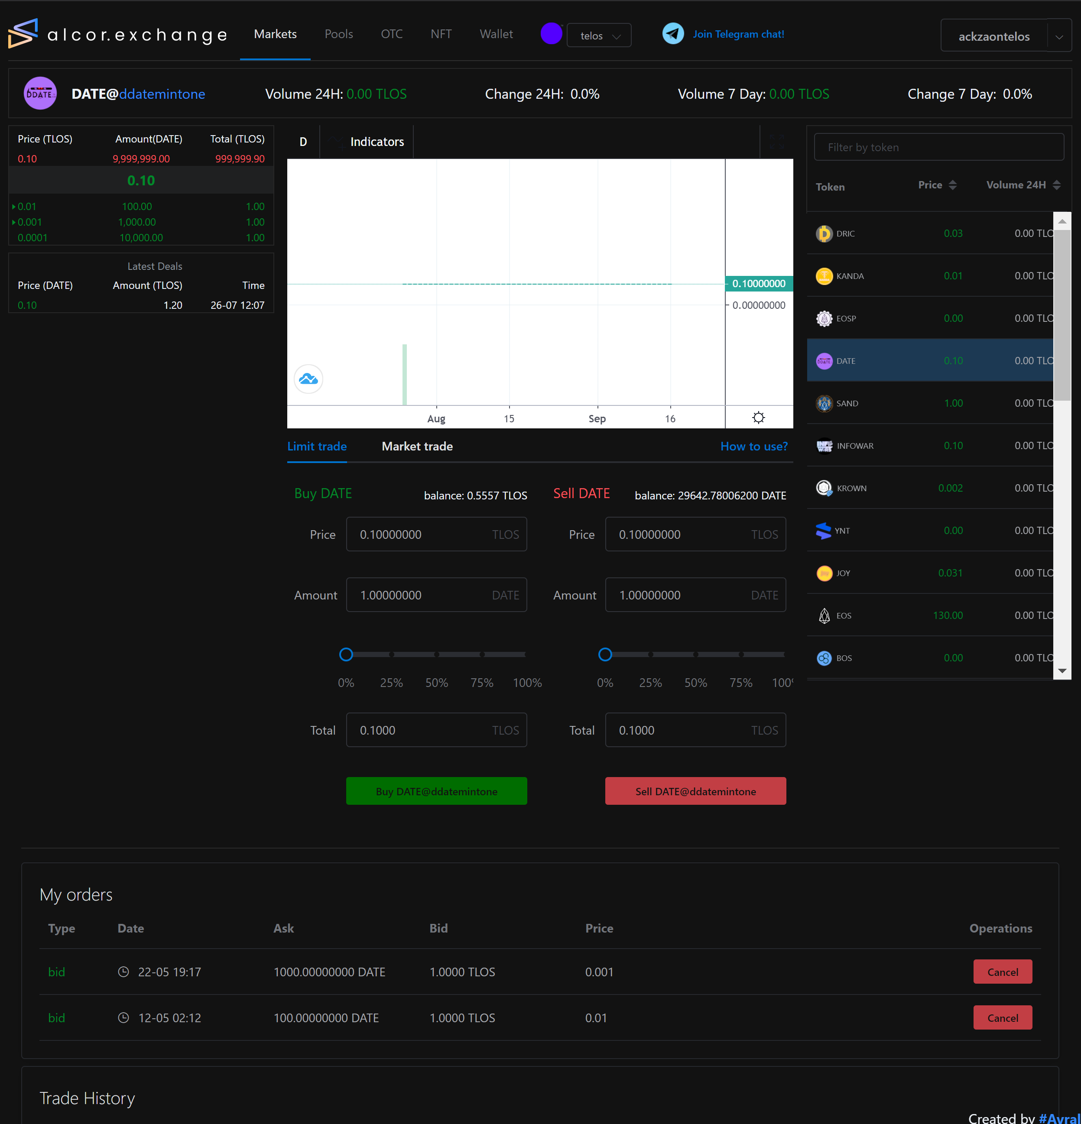Open the NFT tab
Image resolution: width=1081 pixels, height=1124 pixels.
pyautogui.click(x=441, y=34)
